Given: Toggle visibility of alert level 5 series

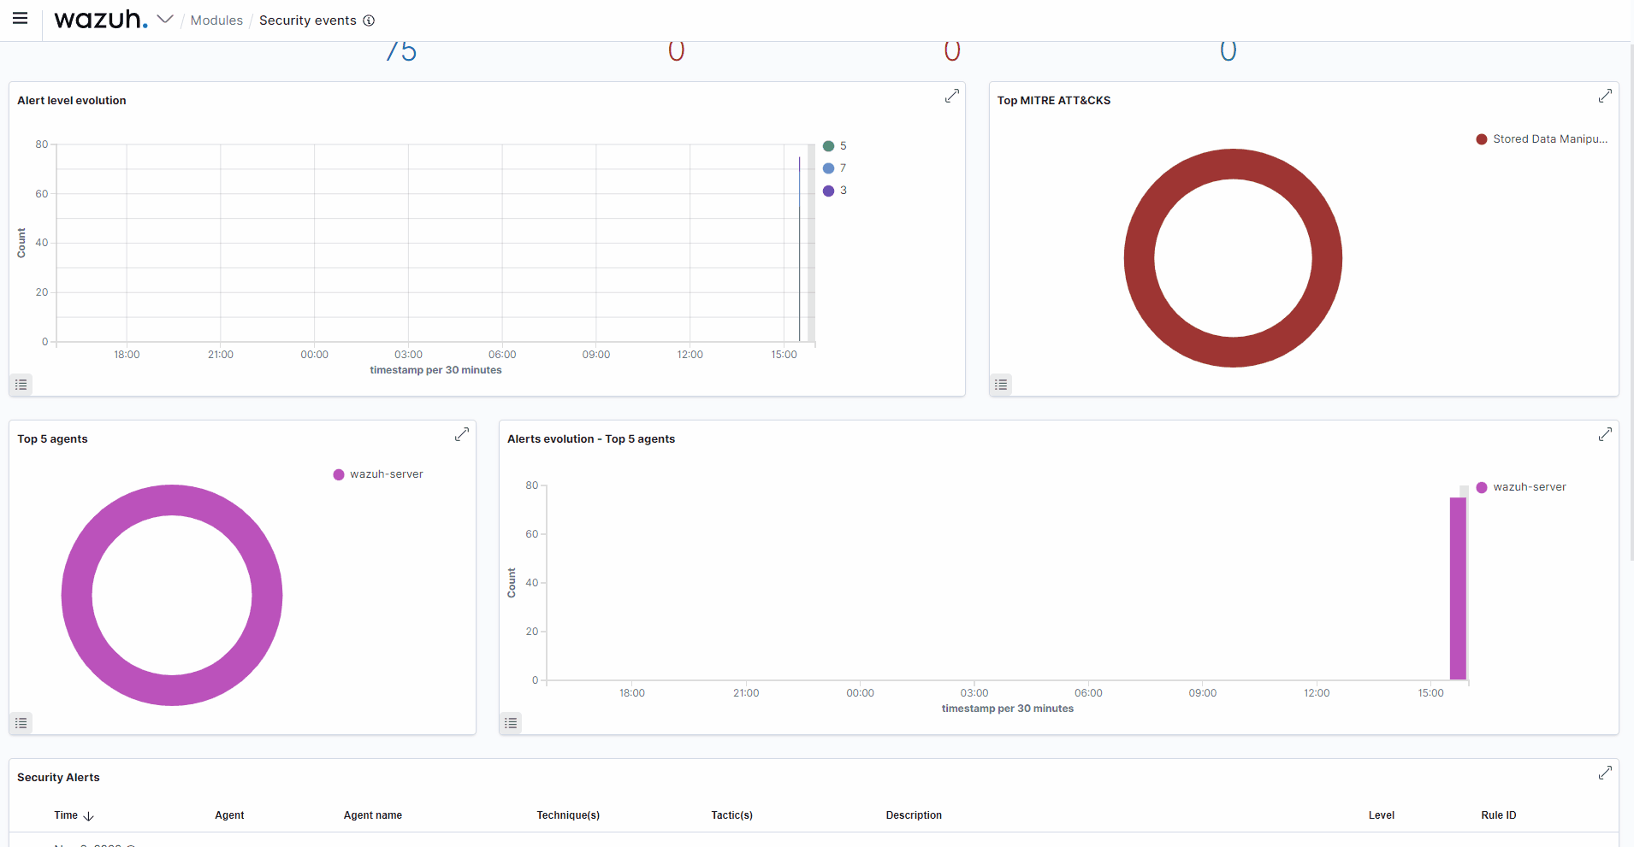Looking at the screenshot, I should tap(836, 145).
